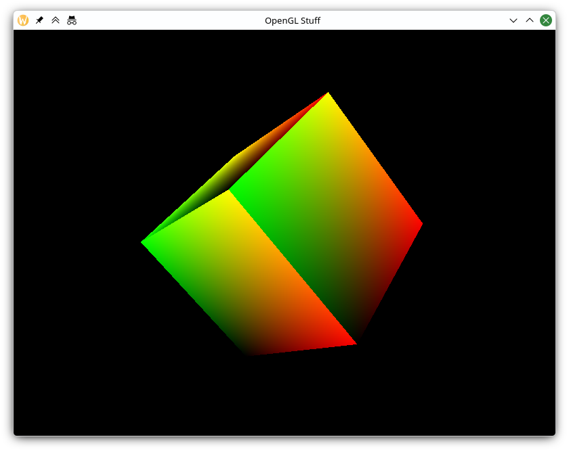The height and width of the screenshot is (452, 569).
Task: Toggle keep window above others
Action: pos(56,20)
